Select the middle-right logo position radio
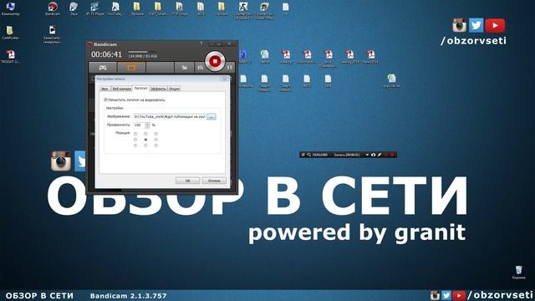Image resolution: width=535 pixels, height=301 pixels. tap(156, 140)
